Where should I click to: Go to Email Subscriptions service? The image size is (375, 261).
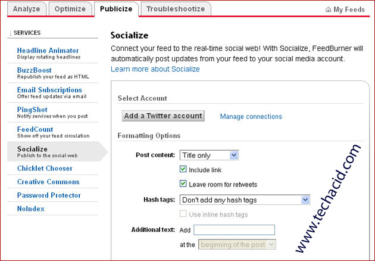tap(49, 90)
